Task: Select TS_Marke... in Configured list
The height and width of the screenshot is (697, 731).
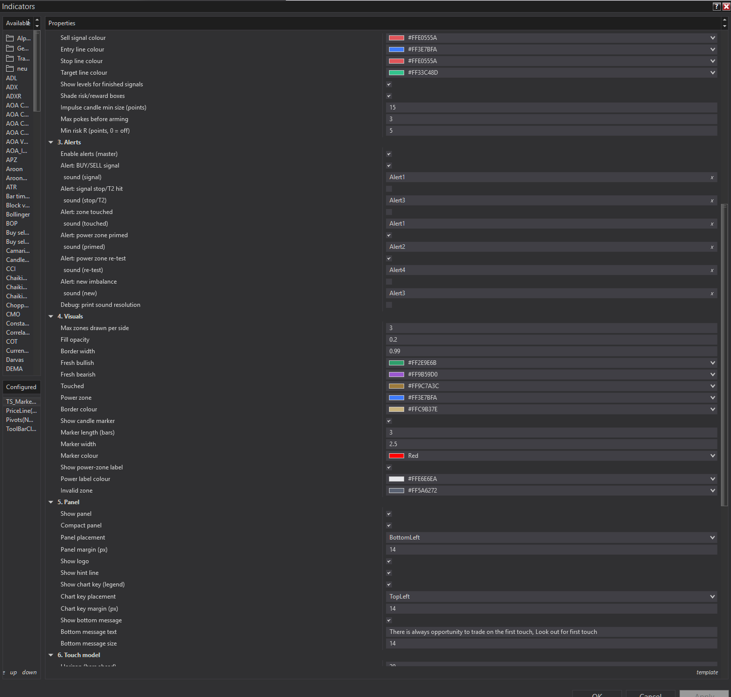Action: [21, 402]
